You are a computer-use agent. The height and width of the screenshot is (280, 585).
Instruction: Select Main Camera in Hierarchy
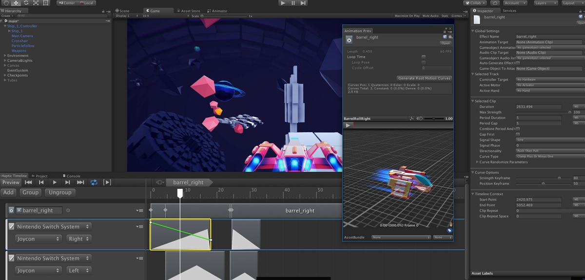point(22,36)
